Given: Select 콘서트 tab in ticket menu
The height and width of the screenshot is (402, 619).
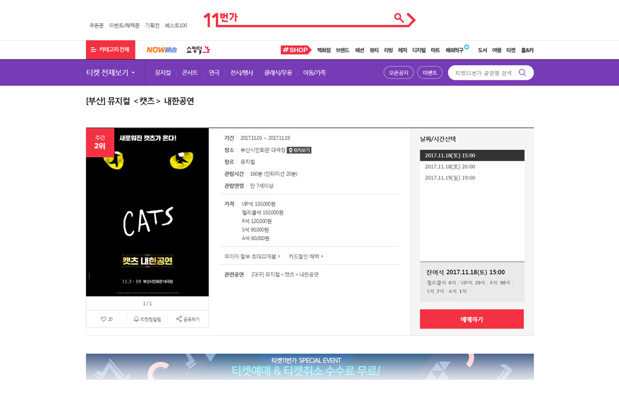Looking at the screenshot, I should pos(189,72).
